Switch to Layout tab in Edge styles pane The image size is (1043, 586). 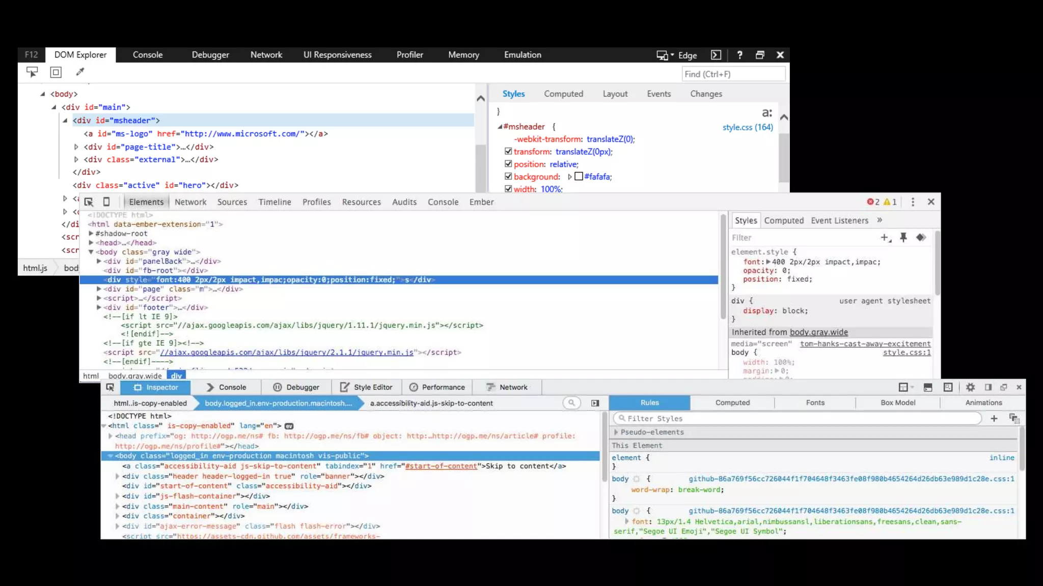[615, 94]
